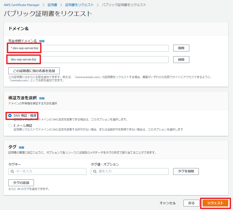Viewport: 233px width, 210px height.
Task: Select the DNS 検証 radio button
Action: point(10,115)
